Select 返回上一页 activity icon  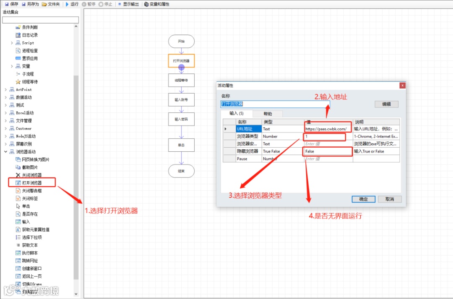click(x=18, y=276)
